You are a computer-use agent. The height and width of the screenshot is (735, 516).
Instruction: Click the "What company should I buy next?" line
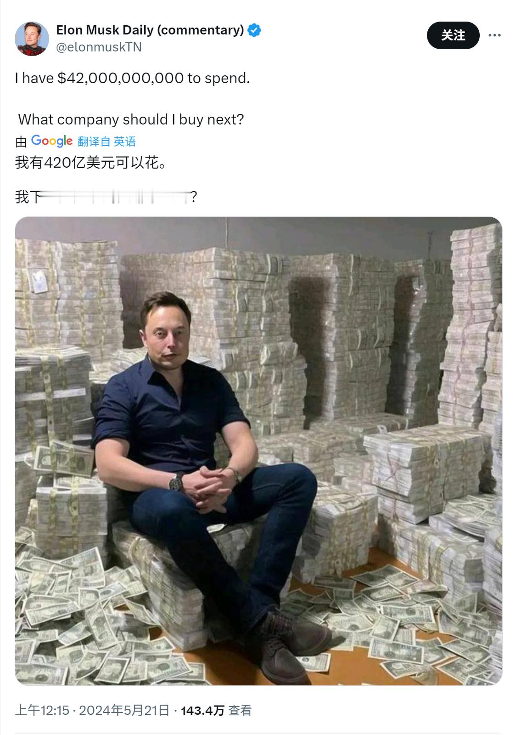point(131,119)
